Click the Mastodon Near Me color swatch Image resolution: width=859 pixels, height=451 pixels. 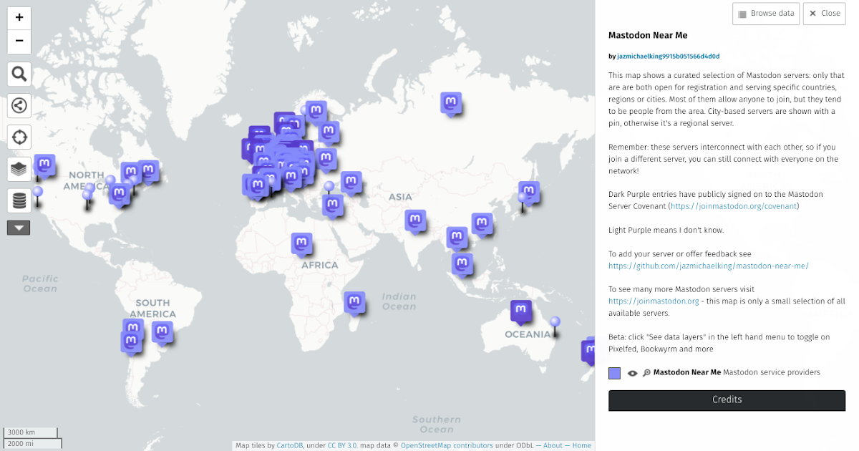[614, 373]
